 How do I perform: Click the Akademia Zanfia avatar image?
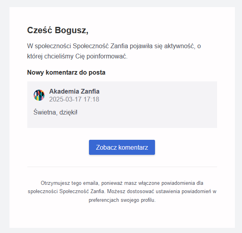39,95
